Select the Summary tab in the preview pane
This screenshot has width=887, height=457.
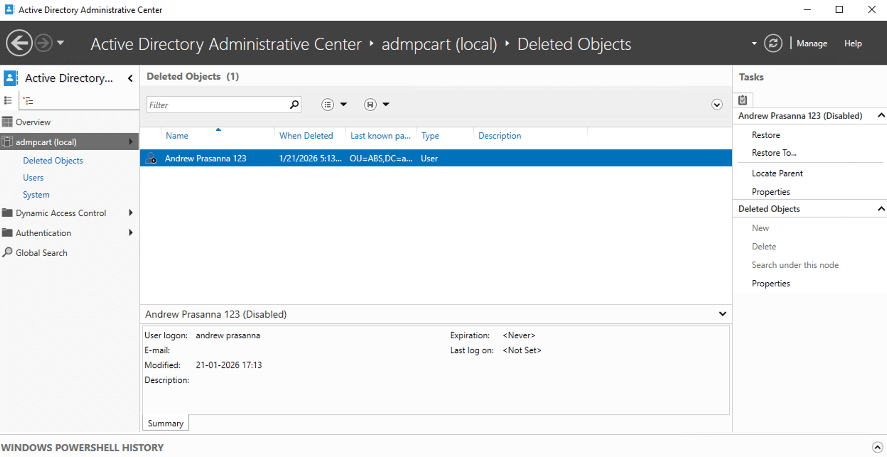(x=165, y=423)
